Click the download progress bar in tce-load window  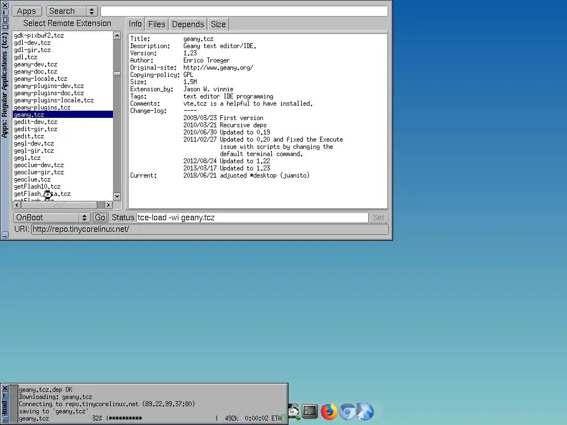(x=162, y=418)
